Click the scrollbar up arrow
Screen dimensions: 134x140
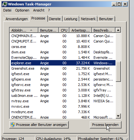click(118, 30)
